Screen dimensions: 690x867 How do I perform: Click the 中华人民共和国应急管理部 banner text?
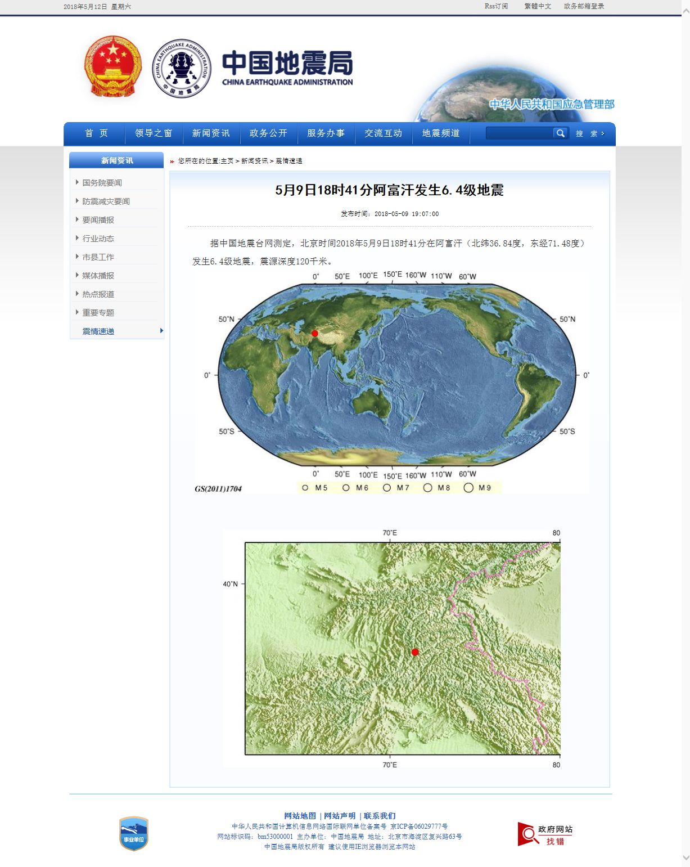coord(552,104)
